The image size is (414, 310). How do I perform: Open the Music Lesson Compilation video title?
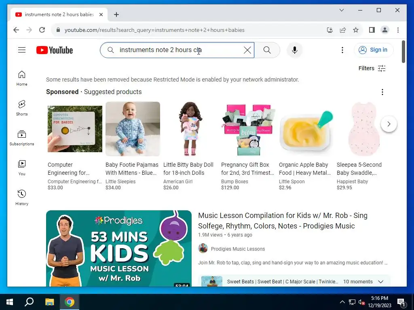point(283,221)
